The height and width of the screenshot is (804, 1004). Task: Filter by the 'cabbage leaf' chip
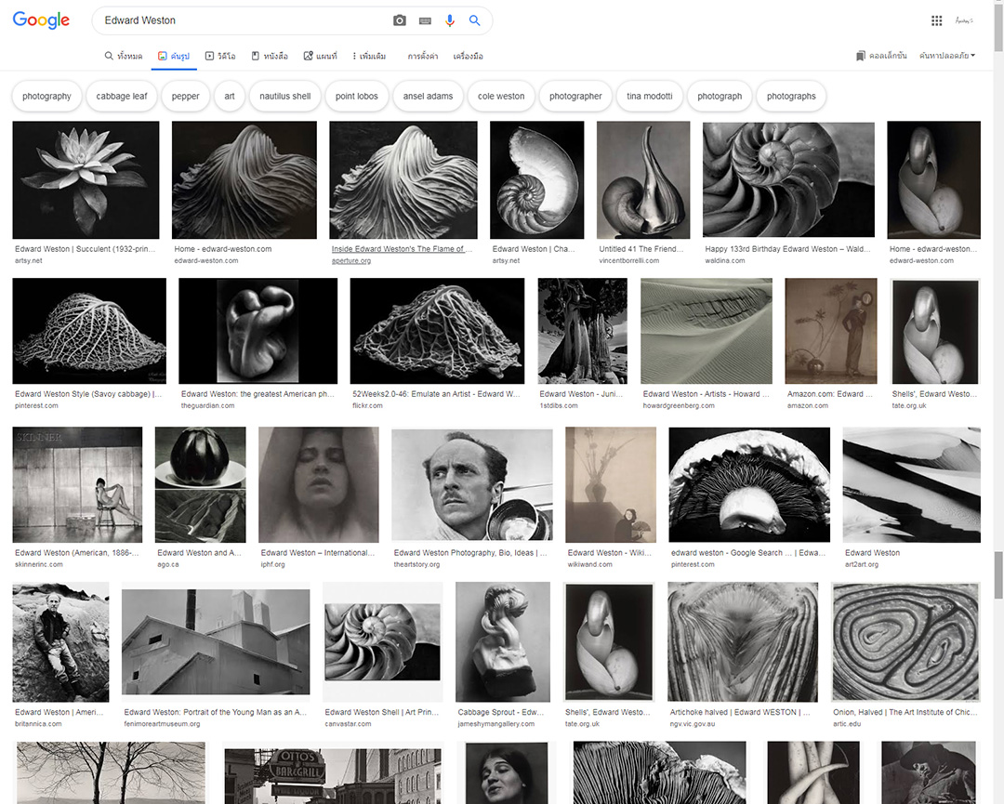click(122, 96)
